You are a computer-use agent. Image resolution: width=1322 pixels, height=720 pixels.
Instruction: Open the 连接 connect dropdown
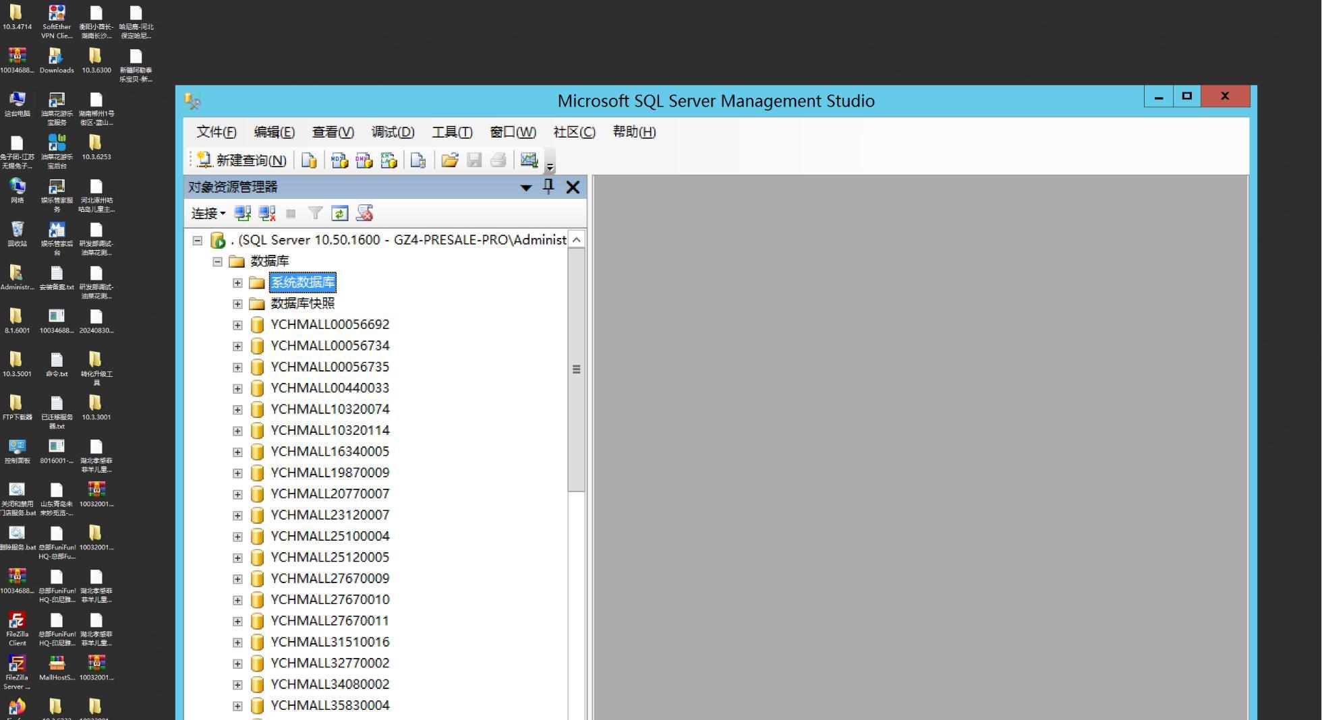point(208,214)
